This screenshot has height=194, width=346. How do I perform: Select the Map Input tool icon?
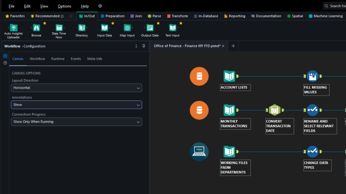(127, 28)
